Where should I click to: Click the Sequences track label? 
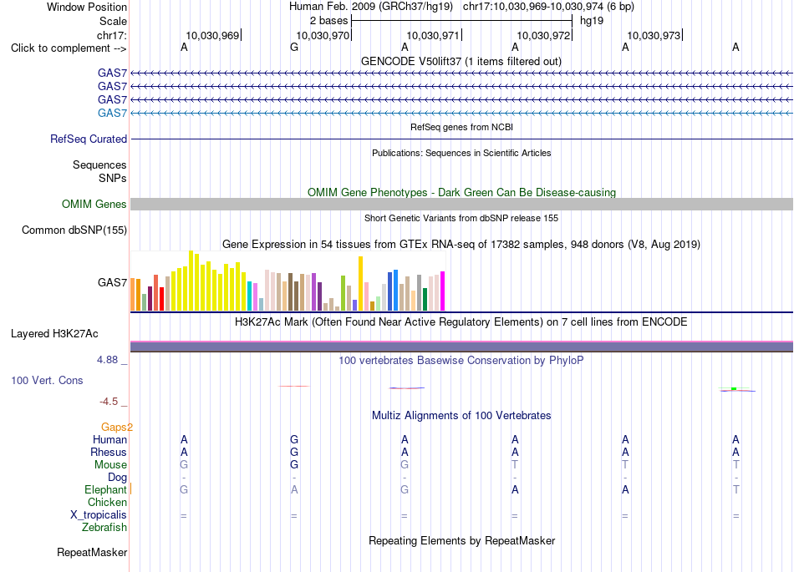coord(99,165)
